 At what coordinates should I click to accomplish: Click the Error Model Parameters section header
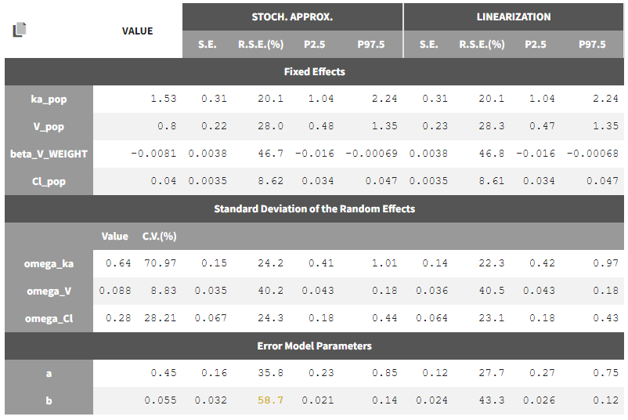314,346
